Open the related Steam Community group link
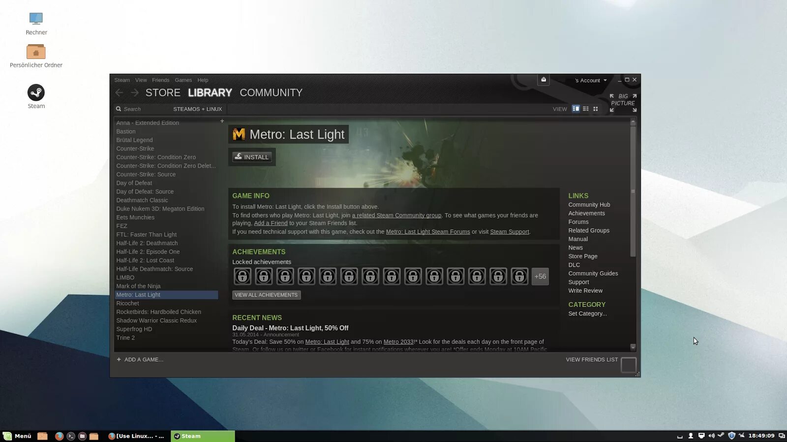The height and width of the screenshot is (442, 787). click(396, 215)
